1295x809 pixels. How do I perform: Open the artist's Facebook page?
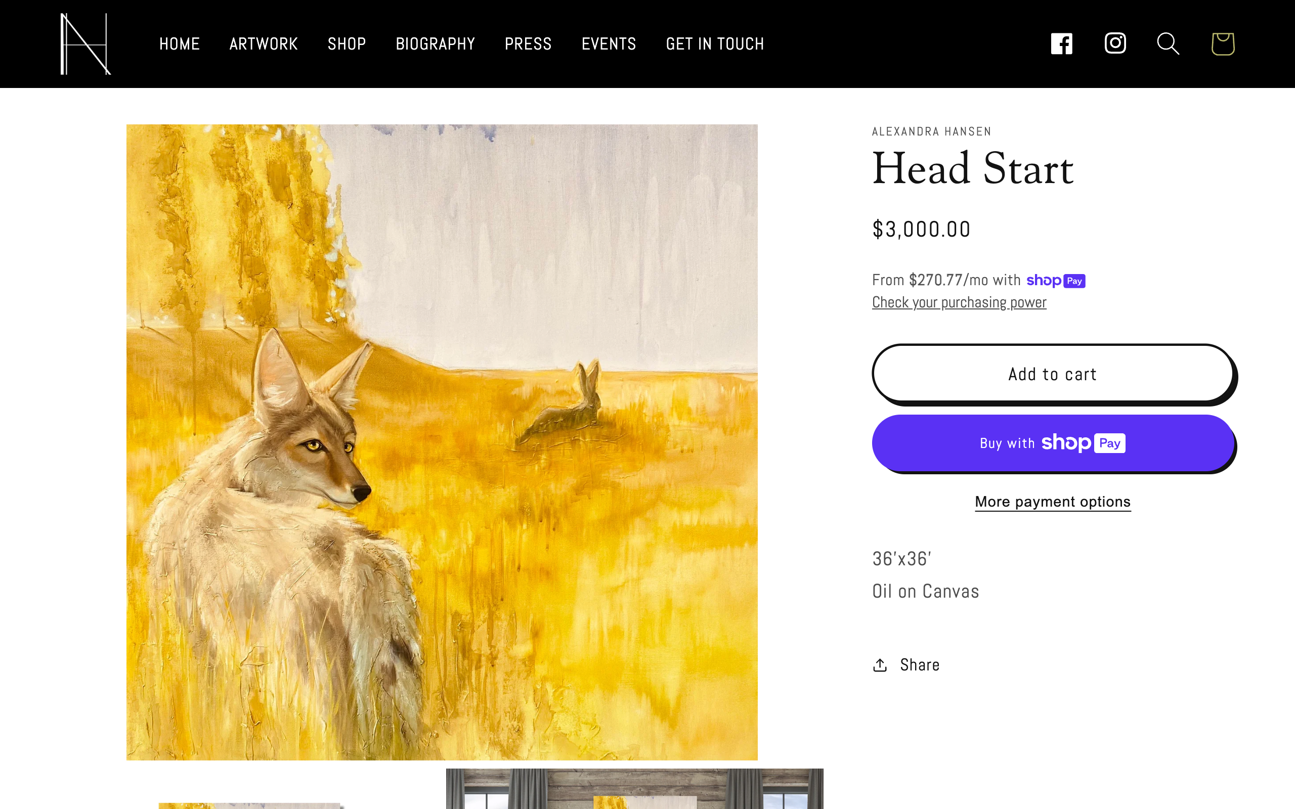[x=1061, y=43]
